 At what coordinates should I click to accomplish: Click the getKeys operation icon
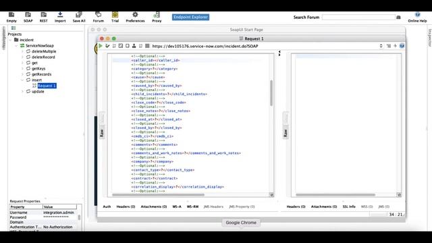(x=28, y=68)
